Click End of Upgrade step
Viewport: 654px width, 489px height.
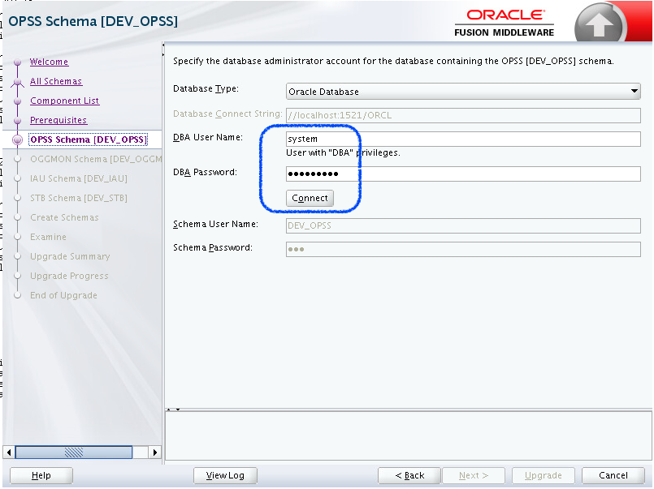tap(63, 295)
